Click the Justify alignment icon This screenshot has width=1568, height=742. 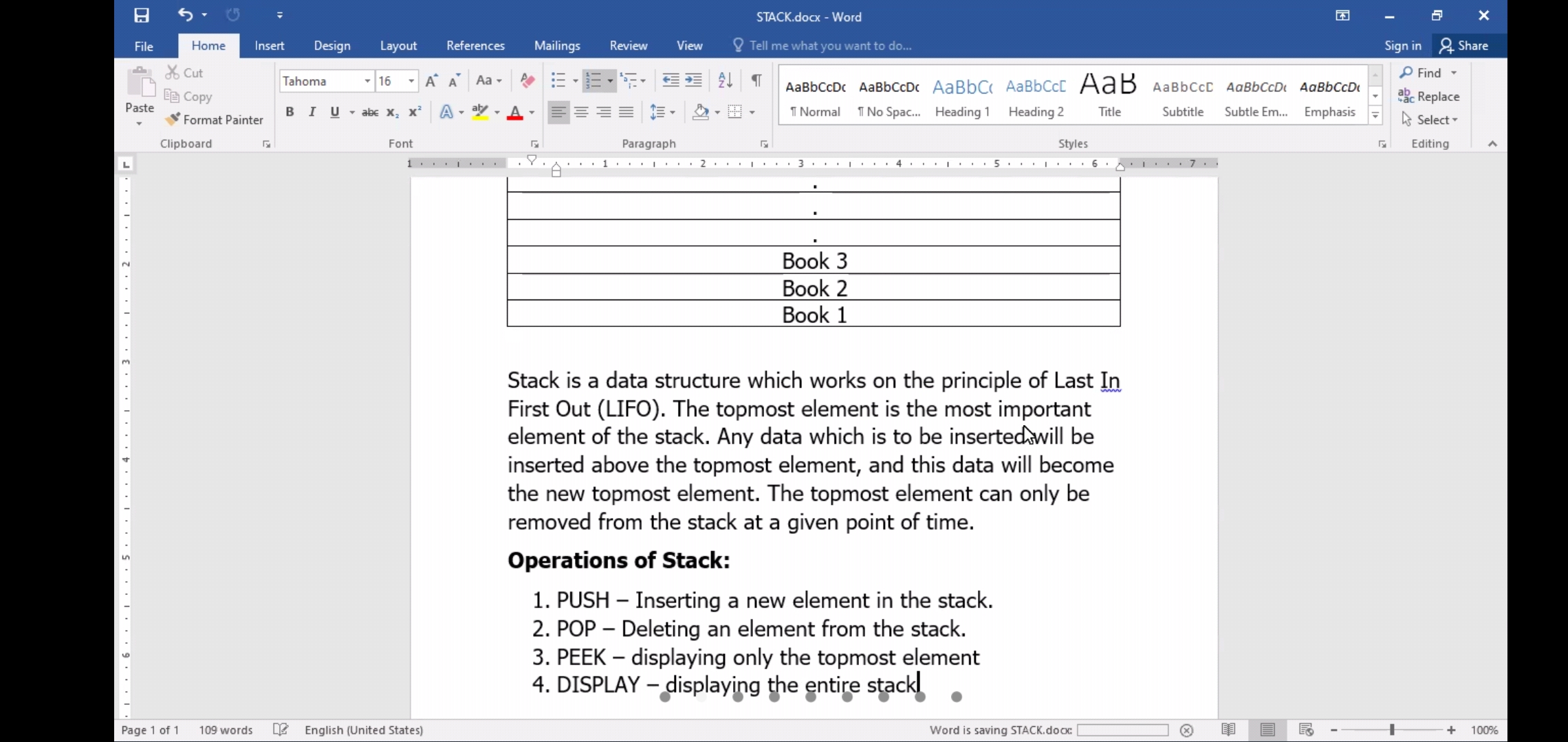point(626,113)
